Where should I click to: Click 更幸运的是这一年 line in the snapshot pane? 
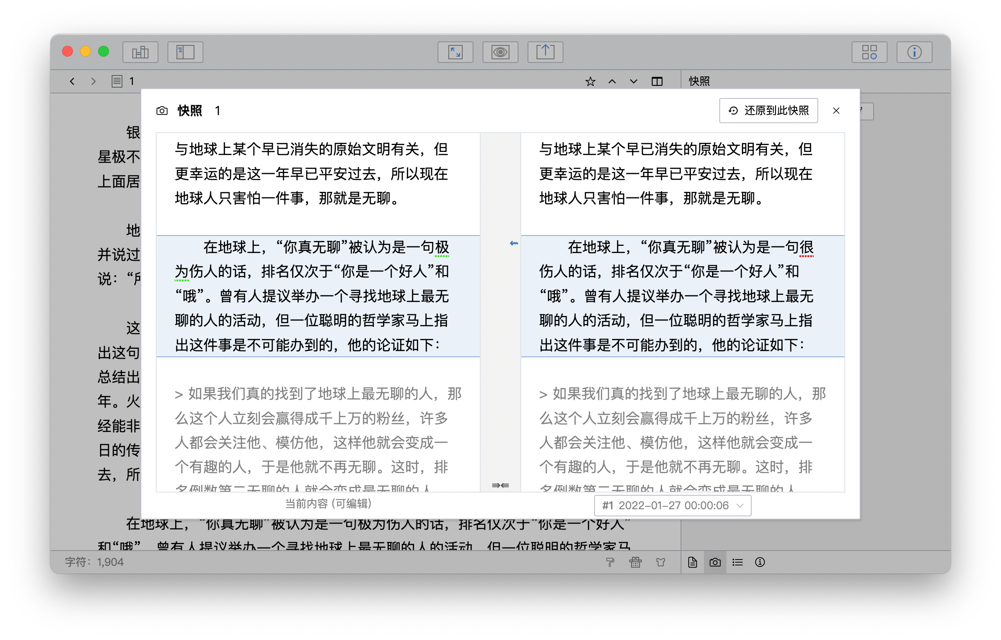(676, 173)
